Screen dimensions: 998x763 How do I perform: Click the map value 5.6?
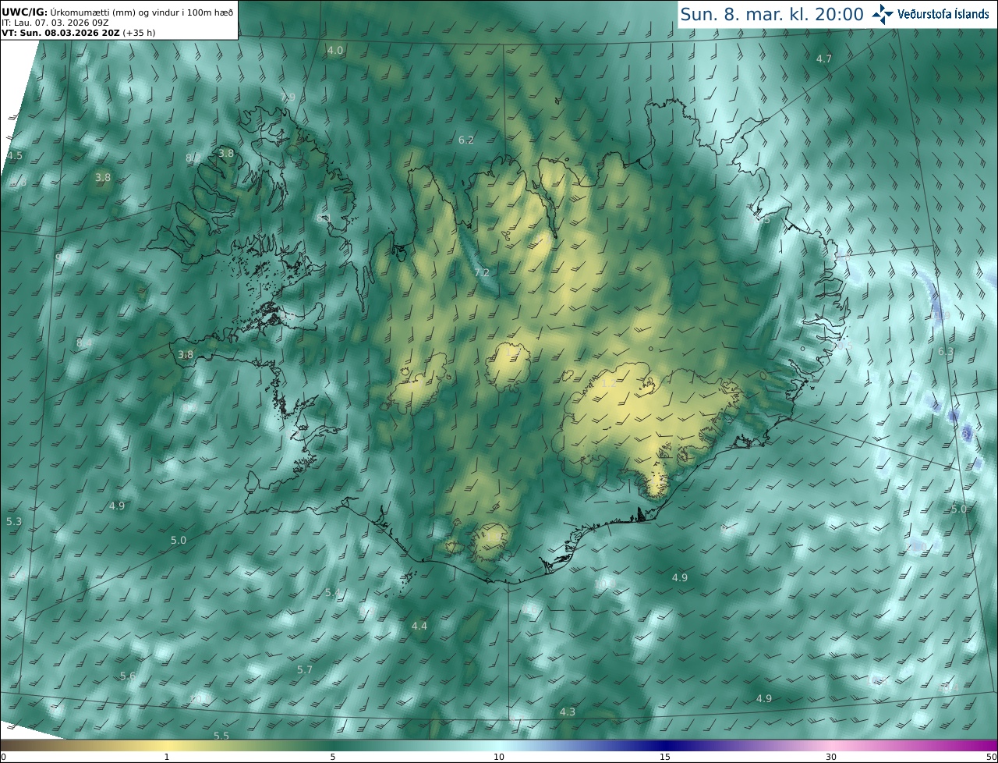pyautogui.click(x=128, y=676)
